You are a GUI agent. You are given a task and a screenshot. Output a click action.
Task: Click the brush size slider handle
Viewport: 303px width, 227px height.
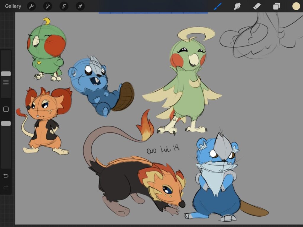pyautogui.click(x=6, y=74)
